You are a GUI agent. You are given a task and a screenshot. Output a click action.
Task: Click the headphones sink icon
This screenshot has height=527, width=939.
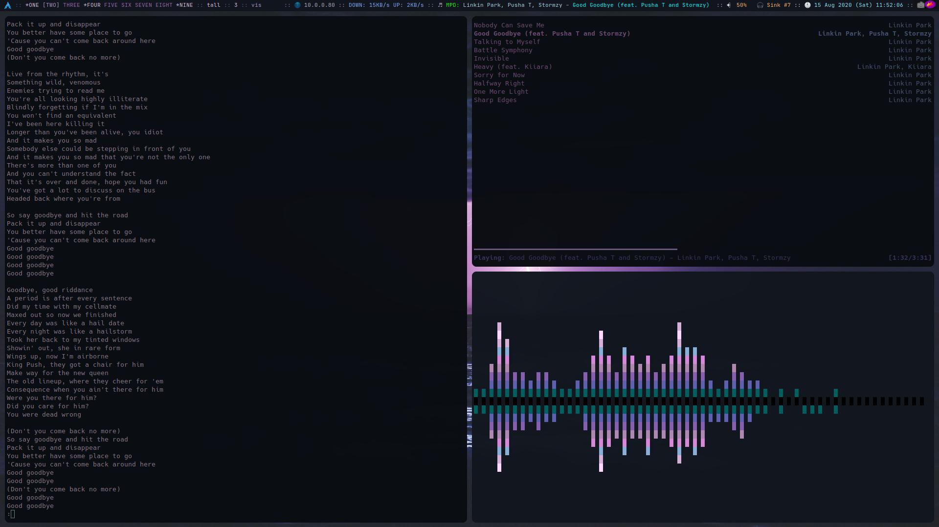click(x=760, y=5)
